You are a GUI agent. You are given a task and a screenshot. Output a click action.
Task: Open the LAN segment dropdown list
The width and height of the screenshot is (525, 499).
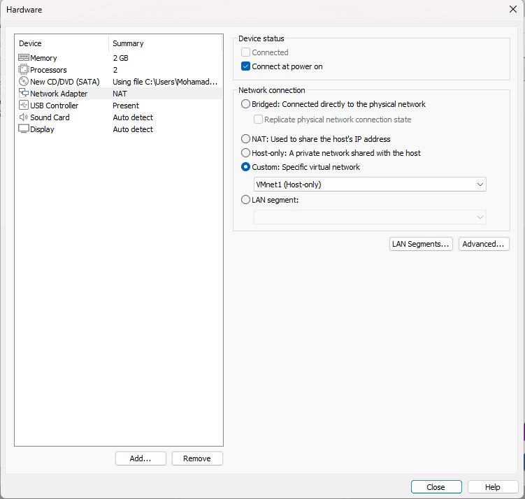370,217
